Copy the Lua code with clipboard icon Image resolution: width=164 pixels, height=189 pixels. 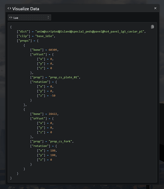pos(152,27)
